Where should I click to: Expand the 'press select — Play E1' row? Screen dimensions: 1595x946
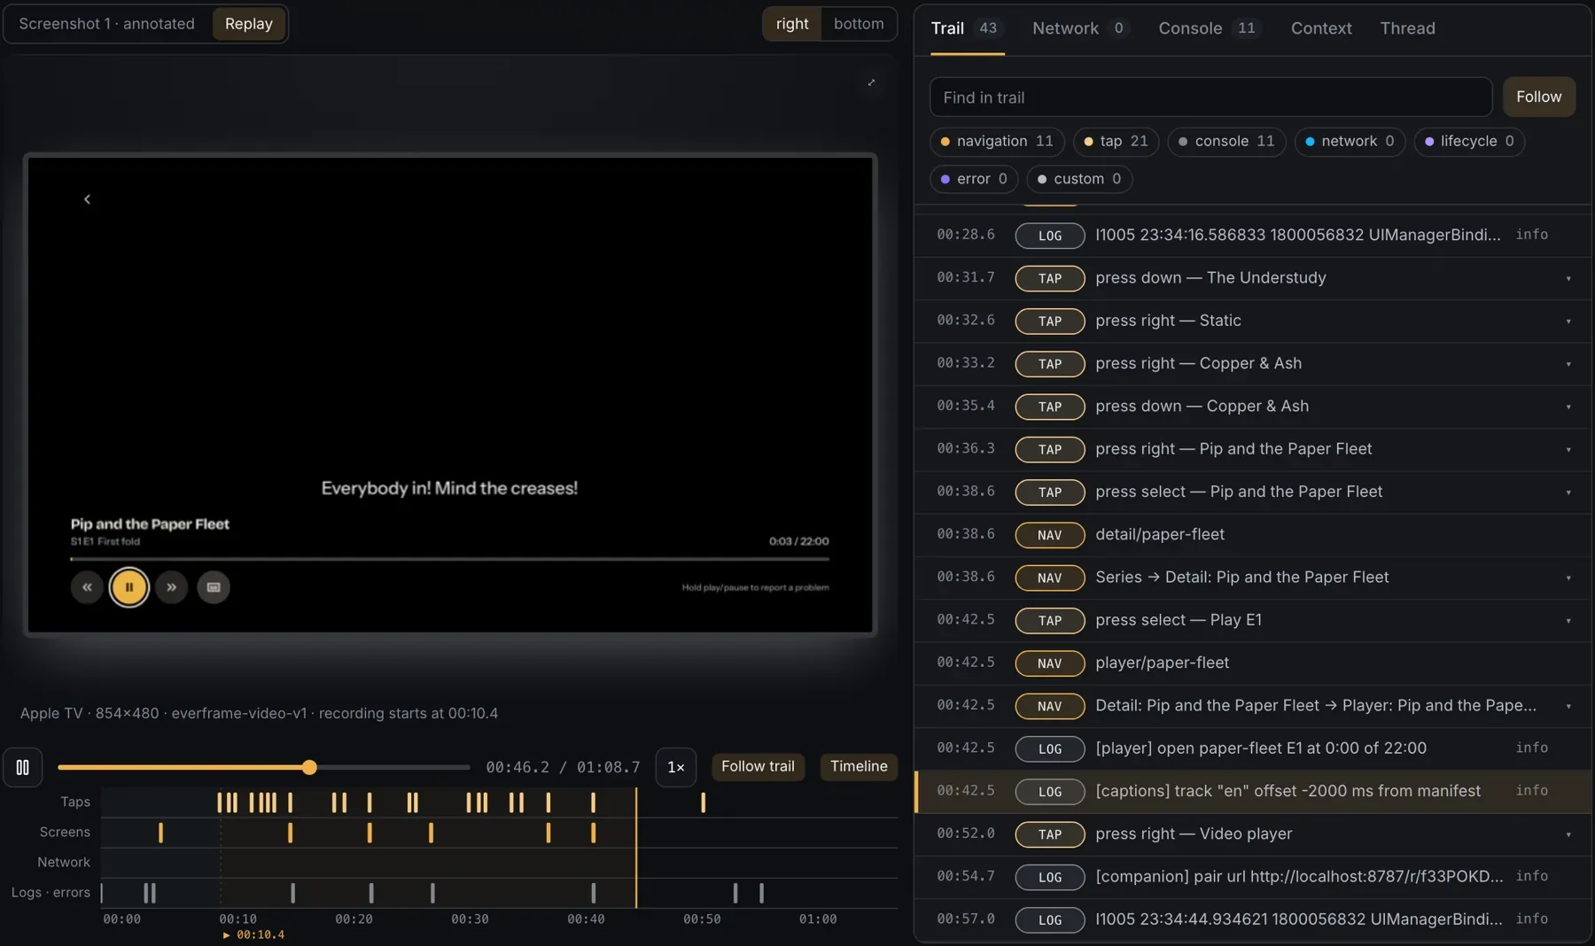coord(1568,620)
